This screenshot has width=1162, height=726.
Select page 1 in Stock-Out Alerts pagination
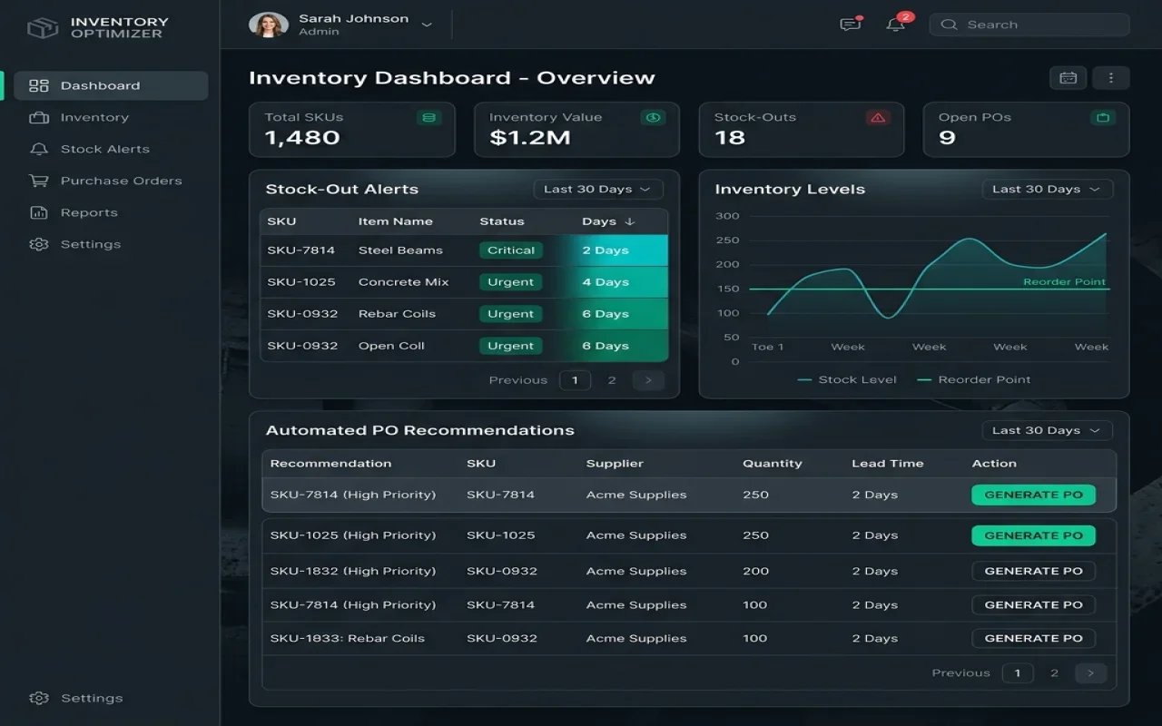(576, 381)
